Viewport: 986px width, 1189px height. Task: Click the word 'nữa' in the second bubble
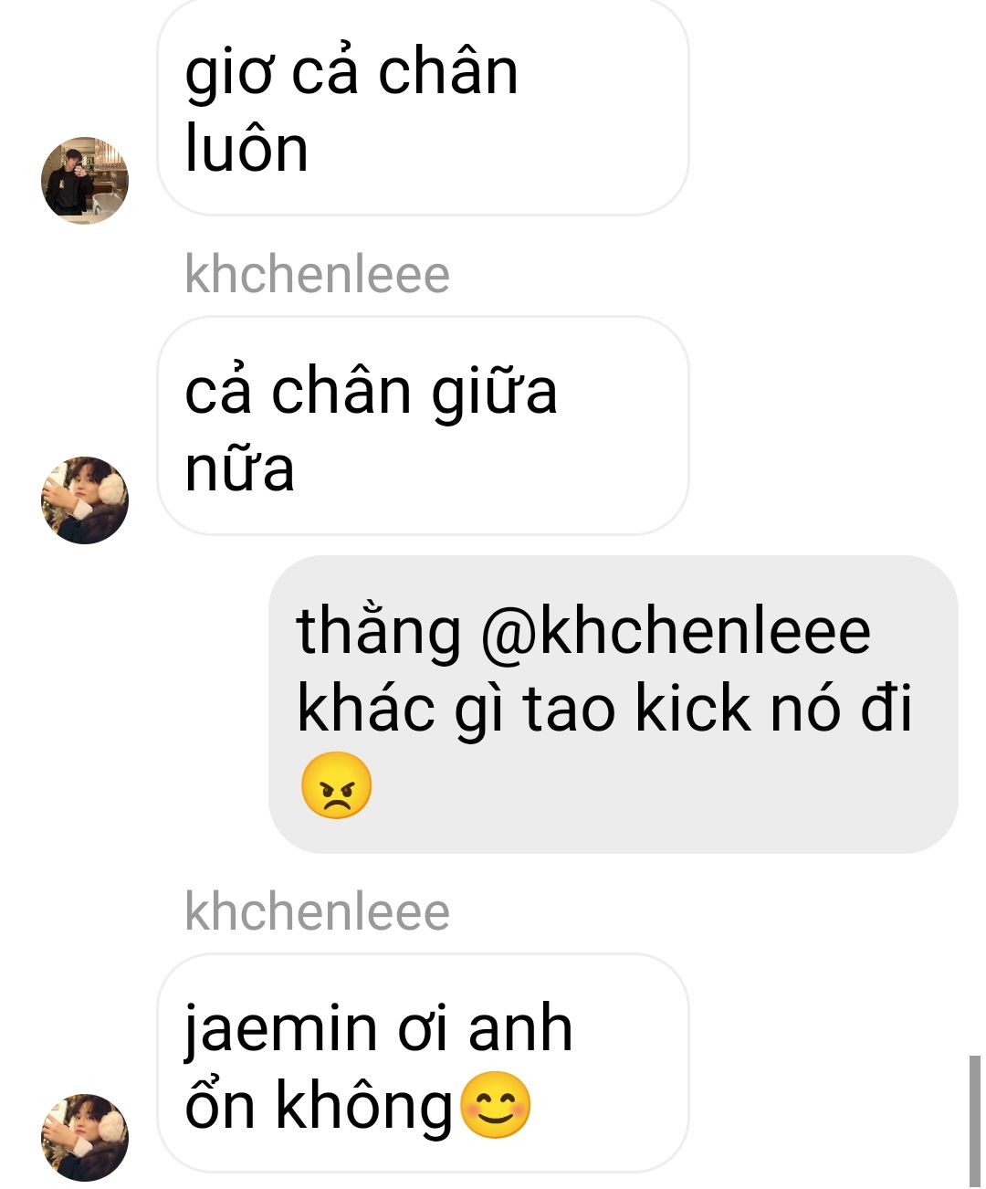click(x=239, y=468)
